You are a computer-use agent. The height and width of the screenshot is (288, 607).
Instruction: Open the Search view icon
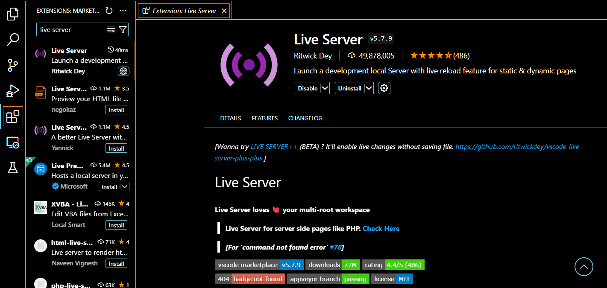click(13, 40)
